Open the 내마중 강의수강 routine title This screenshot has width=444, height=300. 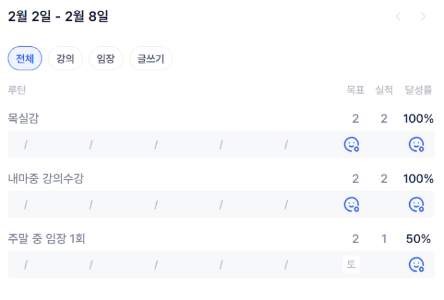(x=46, y=178)
